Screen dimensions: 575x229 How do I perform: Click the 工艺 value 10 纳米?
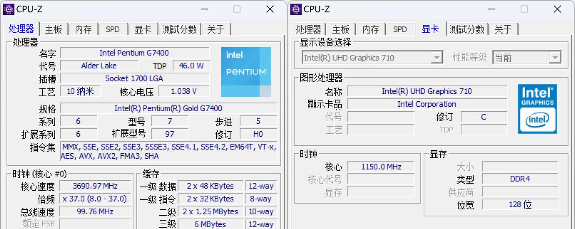(x=80, y=92)
